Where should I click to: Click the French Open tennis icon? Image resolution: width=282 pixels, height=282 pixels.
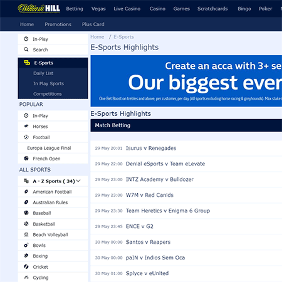tap(26, 159)
